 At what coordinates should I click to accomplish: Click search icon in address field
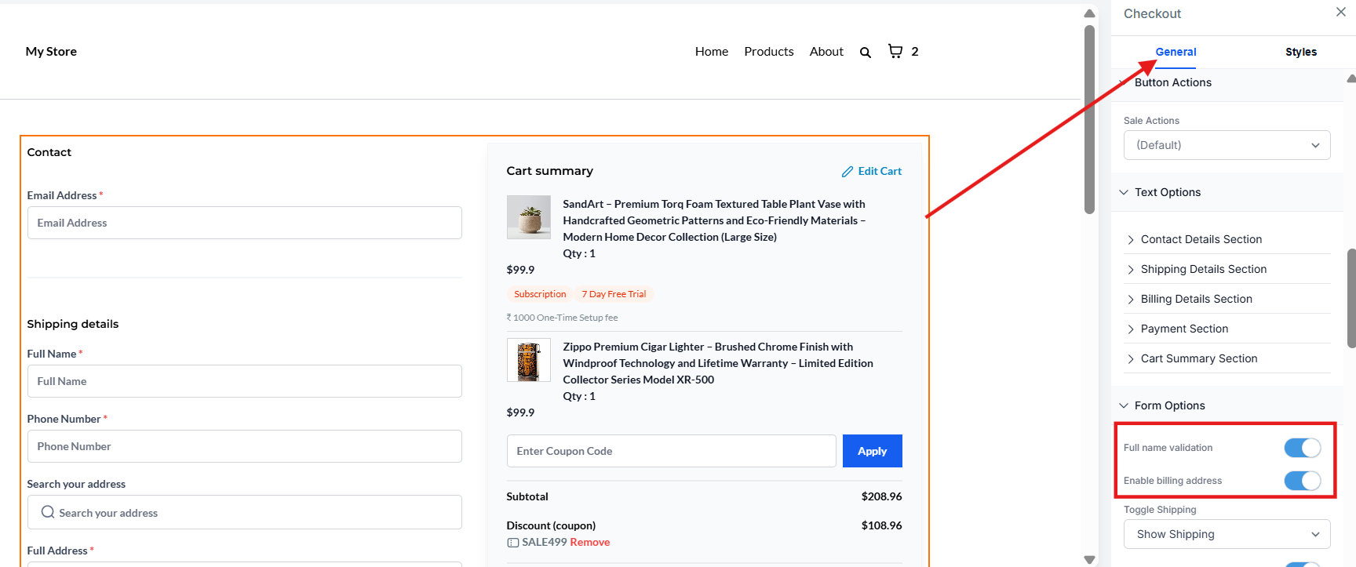(x=48, y=512)
